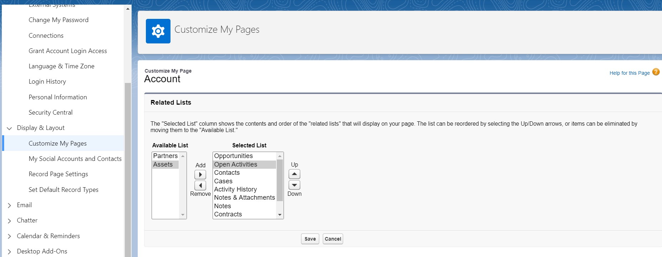
Task: Select Open Activities in Selected List
Action: (244, 164)
